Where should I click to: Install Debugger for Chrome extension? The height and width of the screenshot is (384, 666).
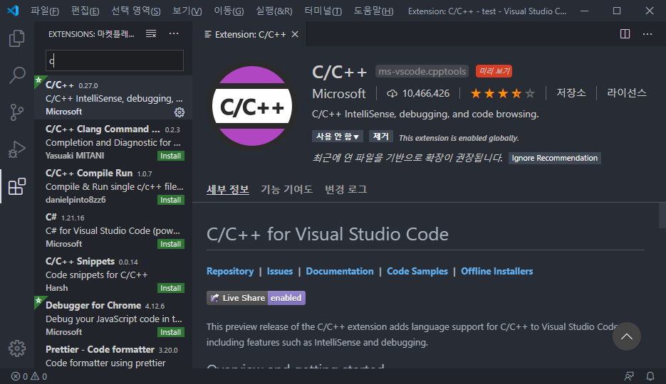(x=170, y=332)
